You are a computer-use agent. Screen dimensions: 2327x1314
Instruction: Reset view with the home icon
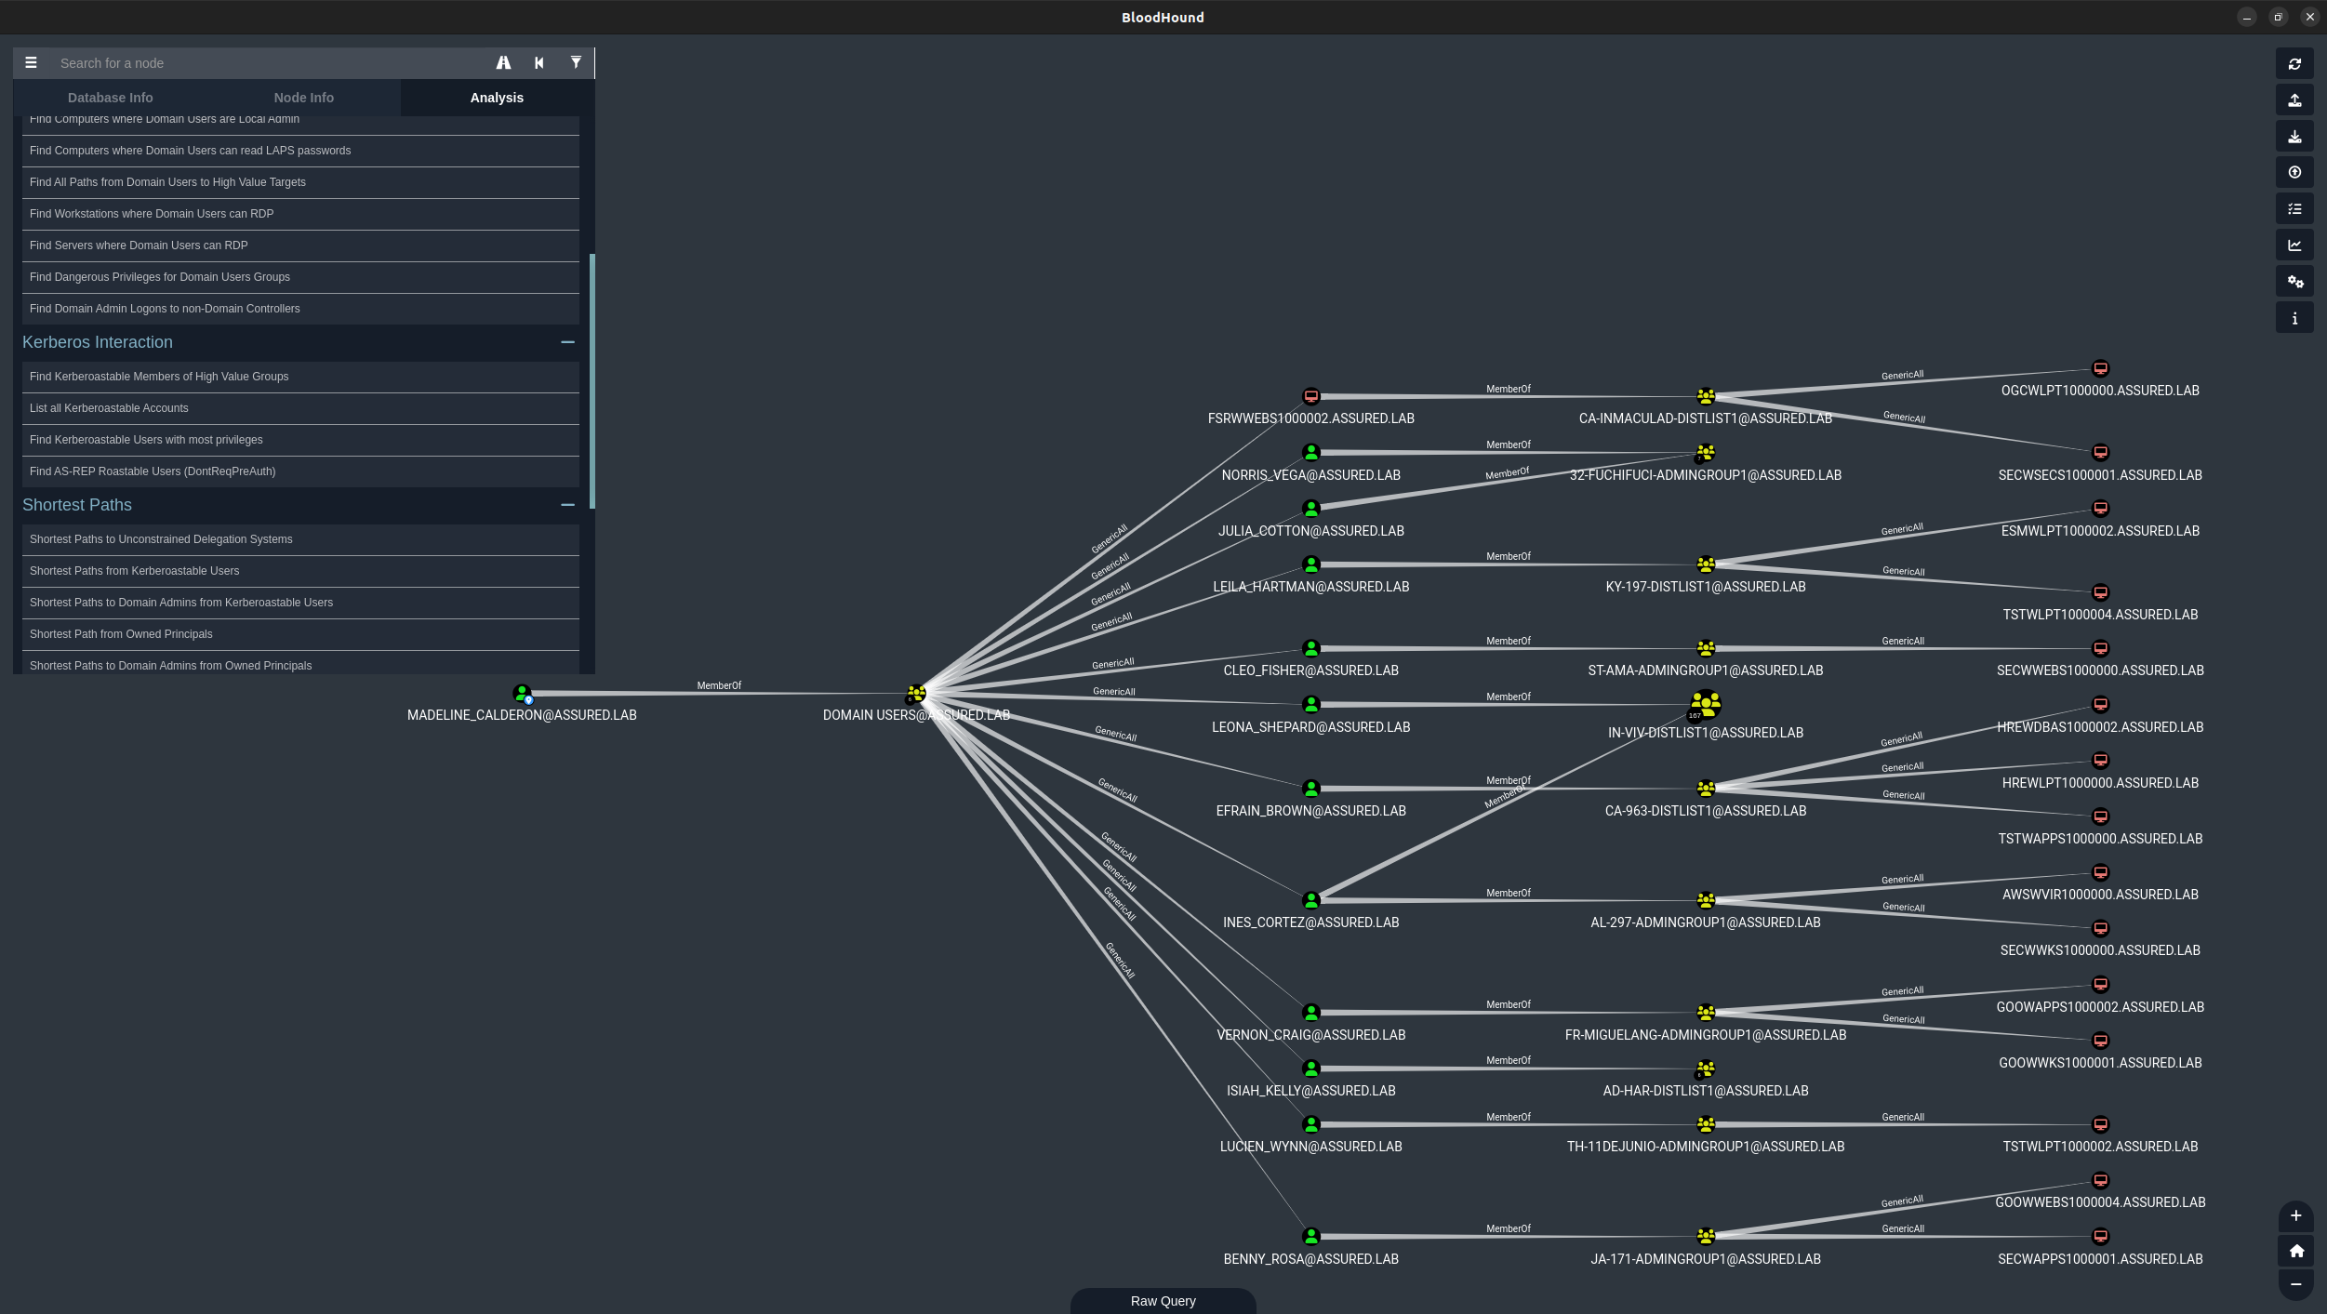point(2297,1250)
